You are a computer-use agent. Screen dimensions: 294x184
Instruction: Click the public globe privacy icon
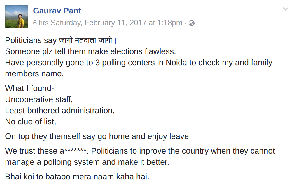[191, 23]
